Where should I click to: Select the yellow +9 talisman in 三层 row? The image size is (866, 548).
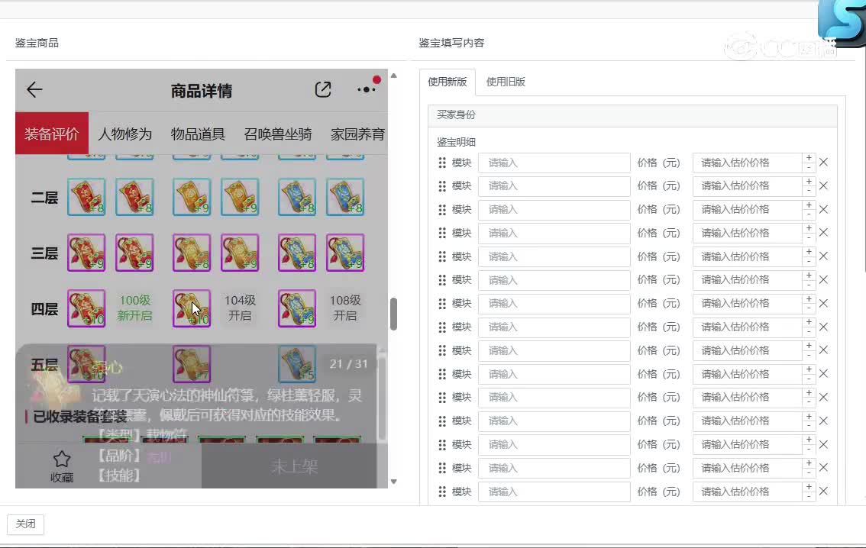click(x=240, y=253)
